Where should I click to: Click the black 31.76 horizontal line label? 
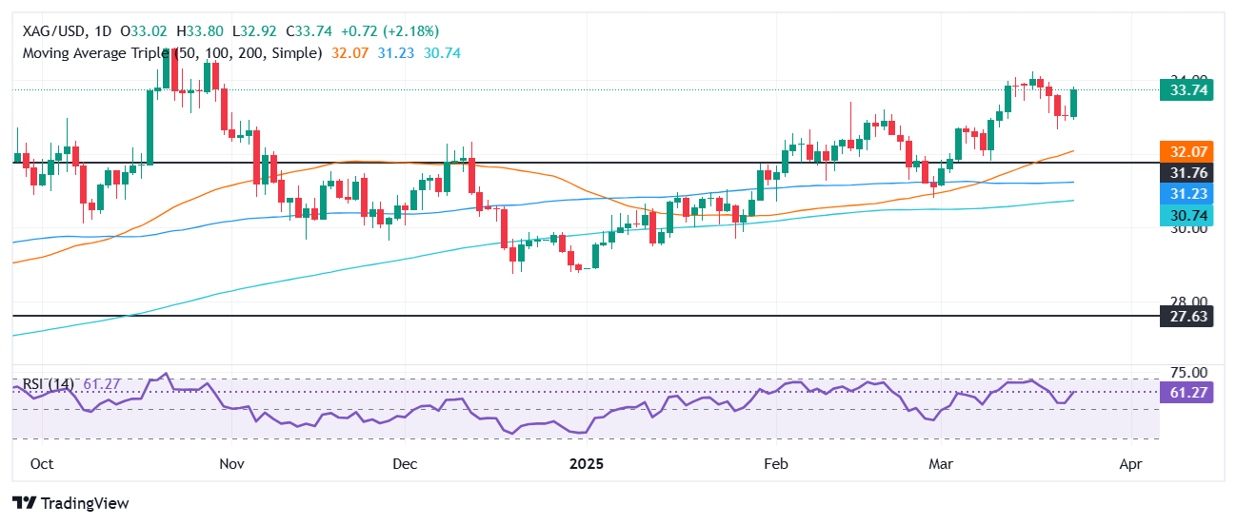click(1186, 173)
